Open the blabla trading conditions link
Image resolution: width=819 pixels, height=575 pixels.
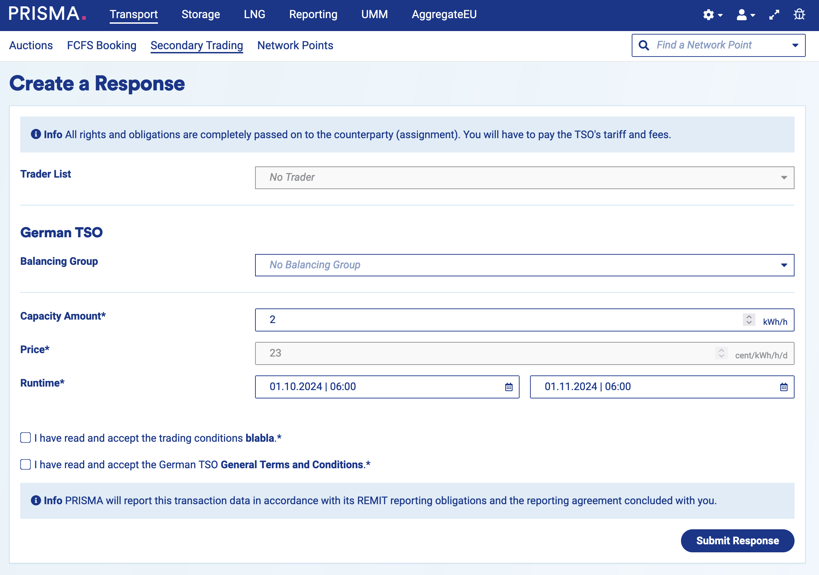(260, 438)
